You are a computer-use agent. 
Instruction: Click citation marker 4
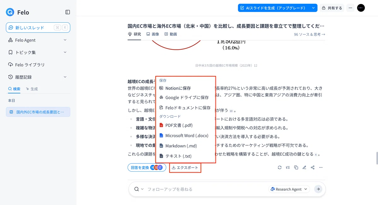coord(316,155)
